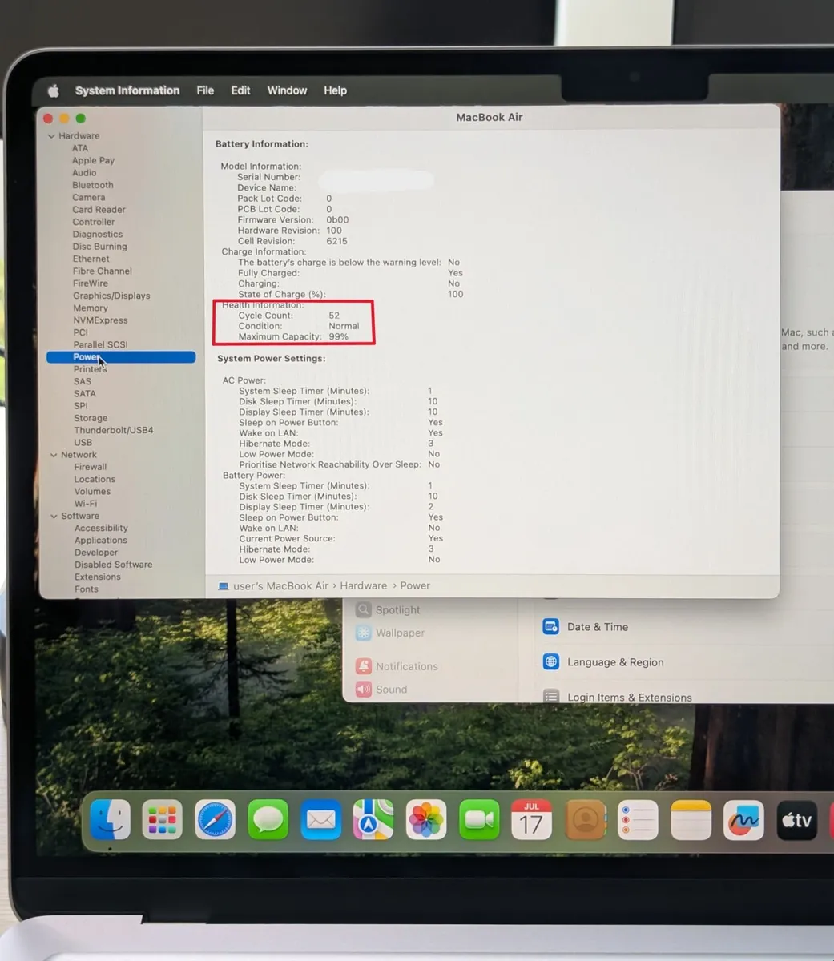Open the System Information menu
Screen dimensions: 834x961
pos(127,90)
